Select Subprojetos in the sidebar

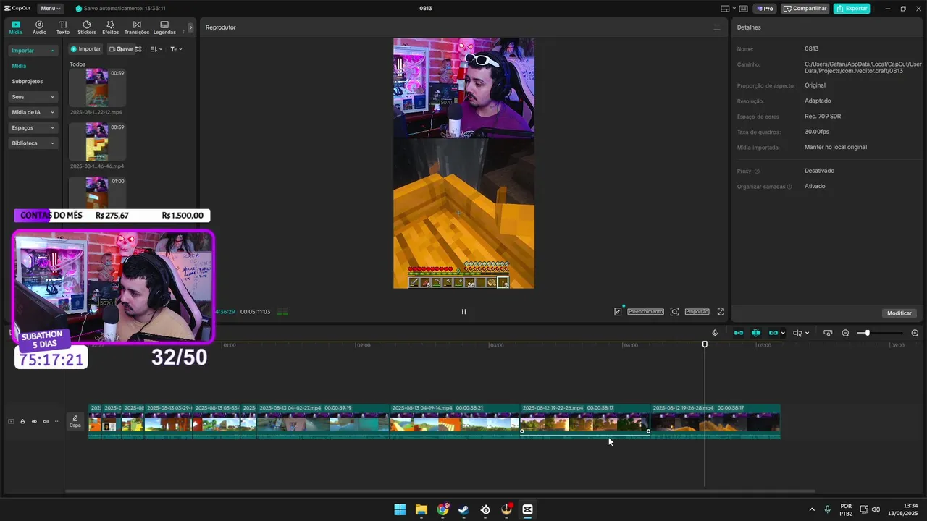(x=28, y=82)
